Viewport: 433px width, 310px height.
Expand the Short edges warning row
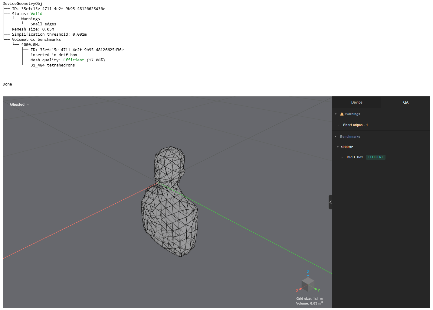point(338,125)
